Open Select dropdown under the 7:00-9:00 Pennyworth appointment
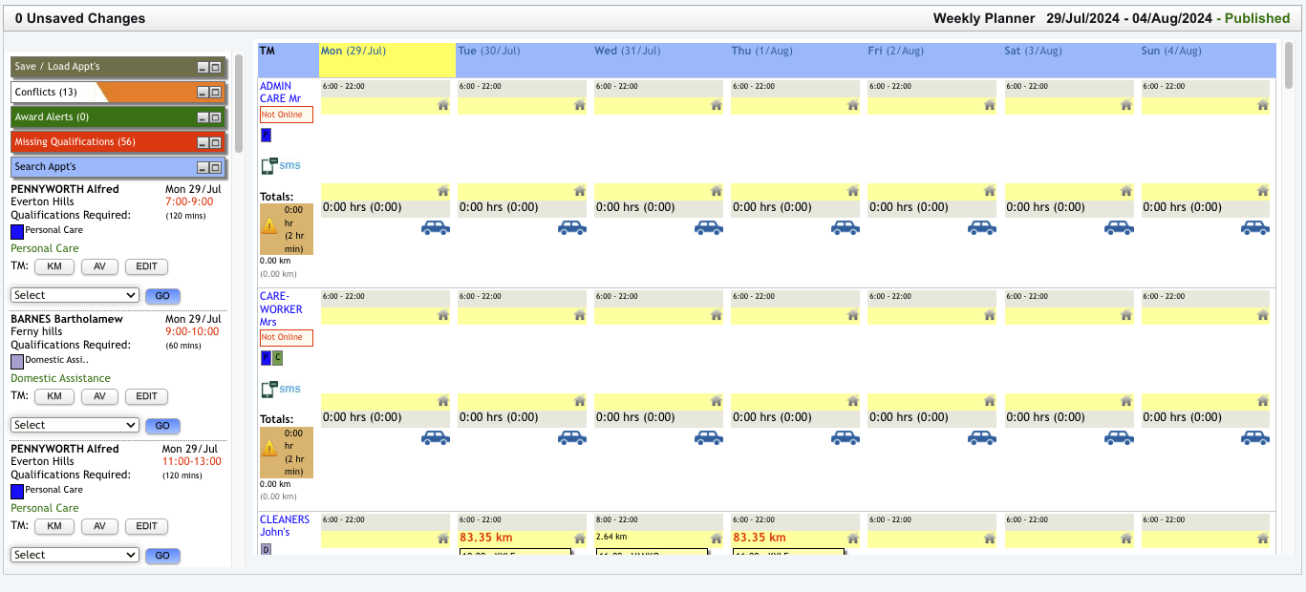The height and width of the screenshot is (592, 1306). coord(75,295)
